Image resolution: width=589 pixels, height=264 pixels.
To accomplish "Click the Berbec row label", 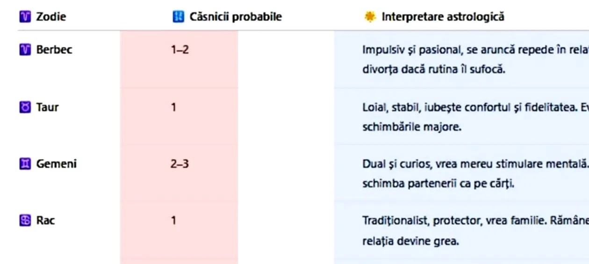I will click(x=54, y=50).
